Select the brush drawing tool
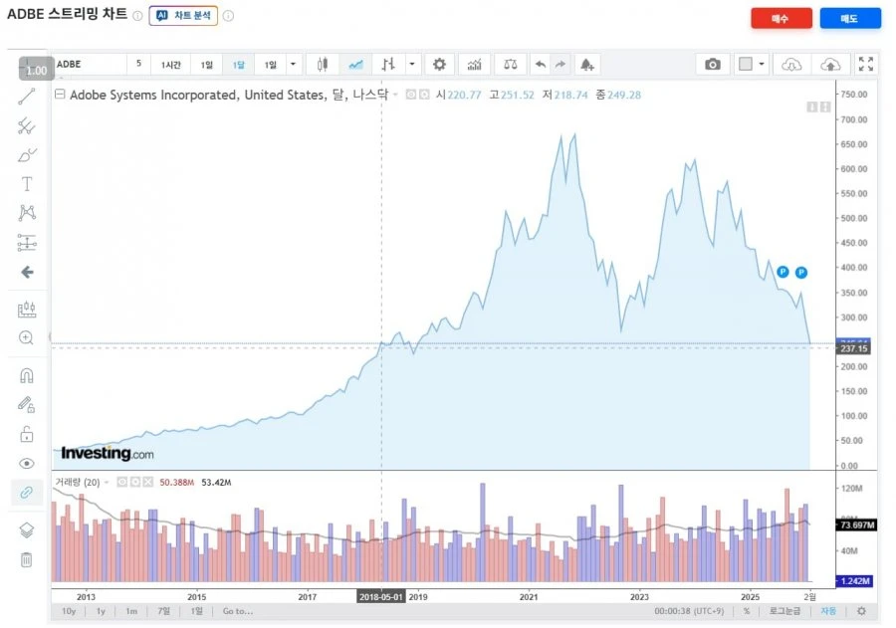This screenshot has width=896, height=628. (x=26, y=155)
